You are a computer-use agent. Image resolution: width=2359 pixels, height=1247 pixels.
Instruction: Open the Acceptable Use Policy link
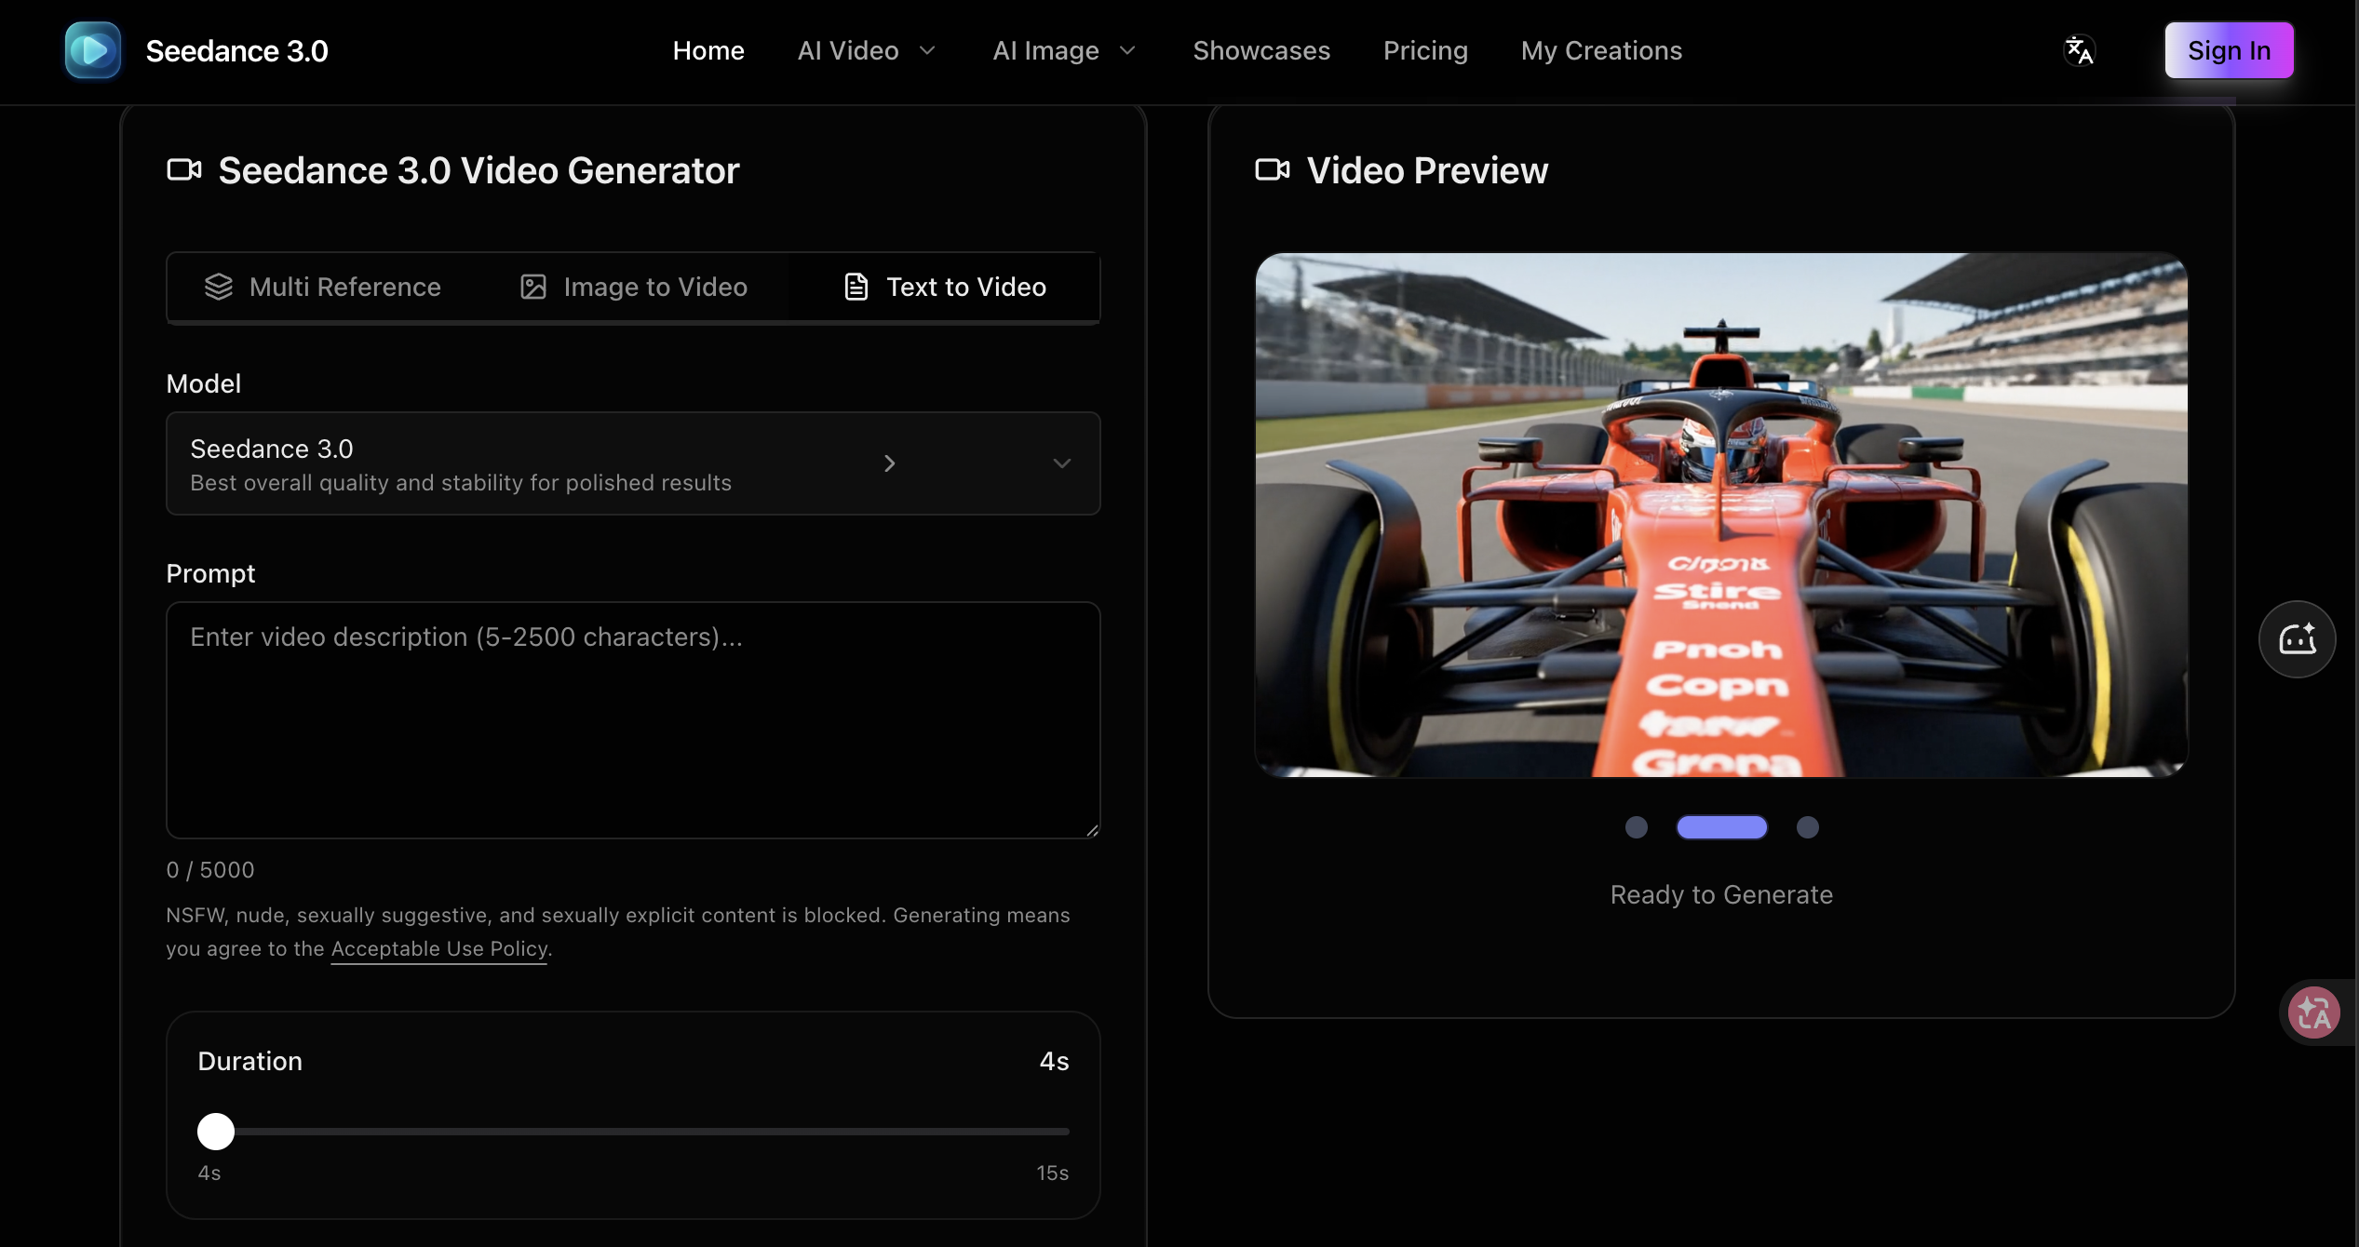(x=439, y=948)
